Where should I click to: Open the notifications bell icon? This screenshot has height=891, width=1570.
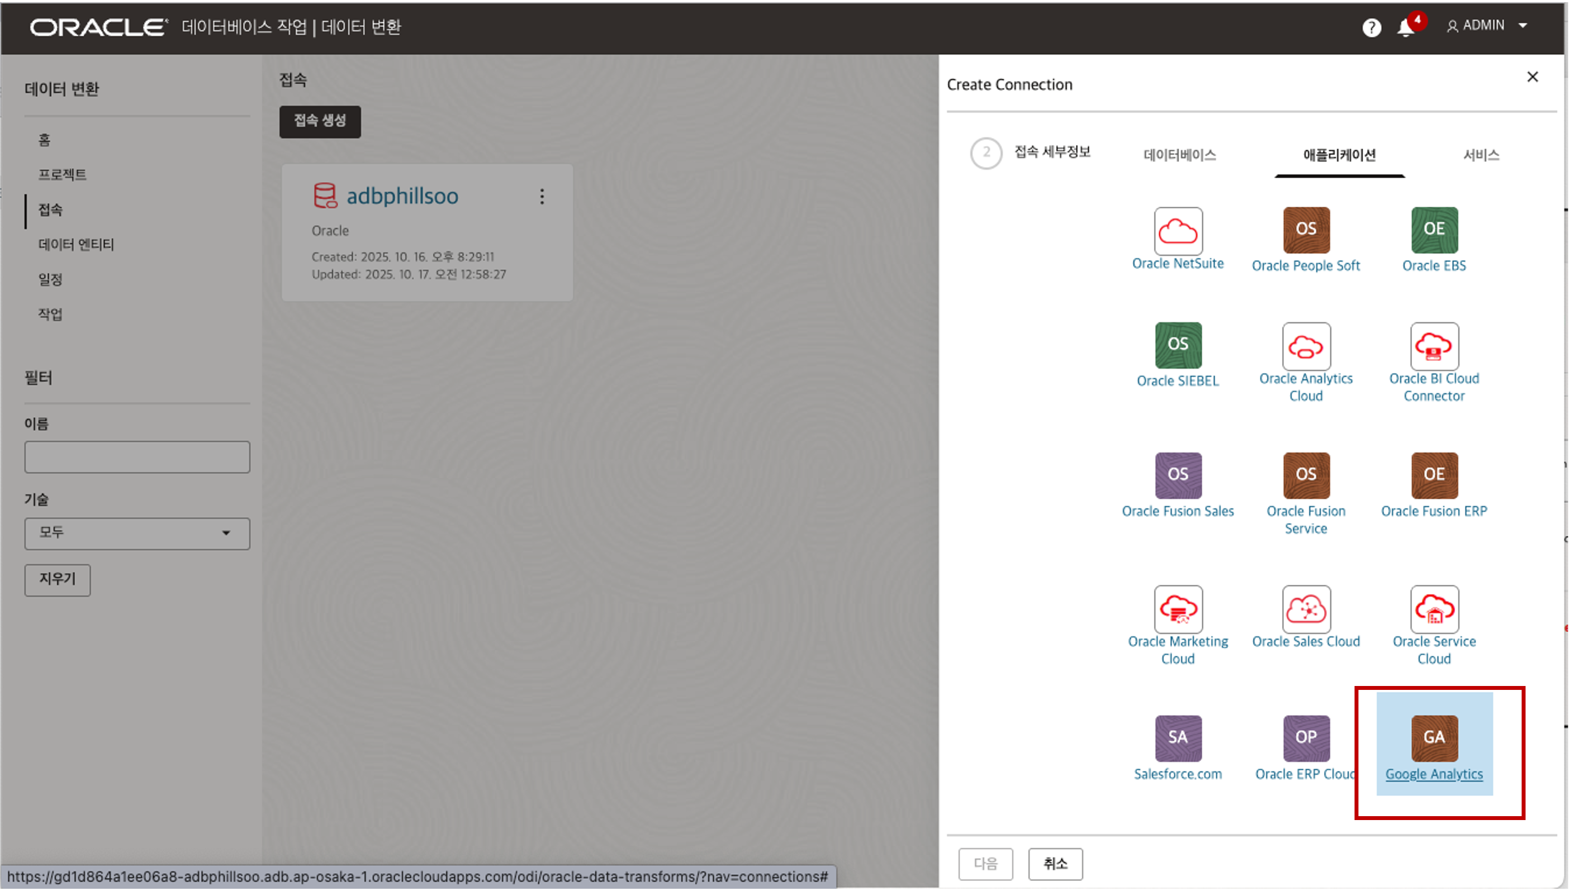(x=1405, y=28)
